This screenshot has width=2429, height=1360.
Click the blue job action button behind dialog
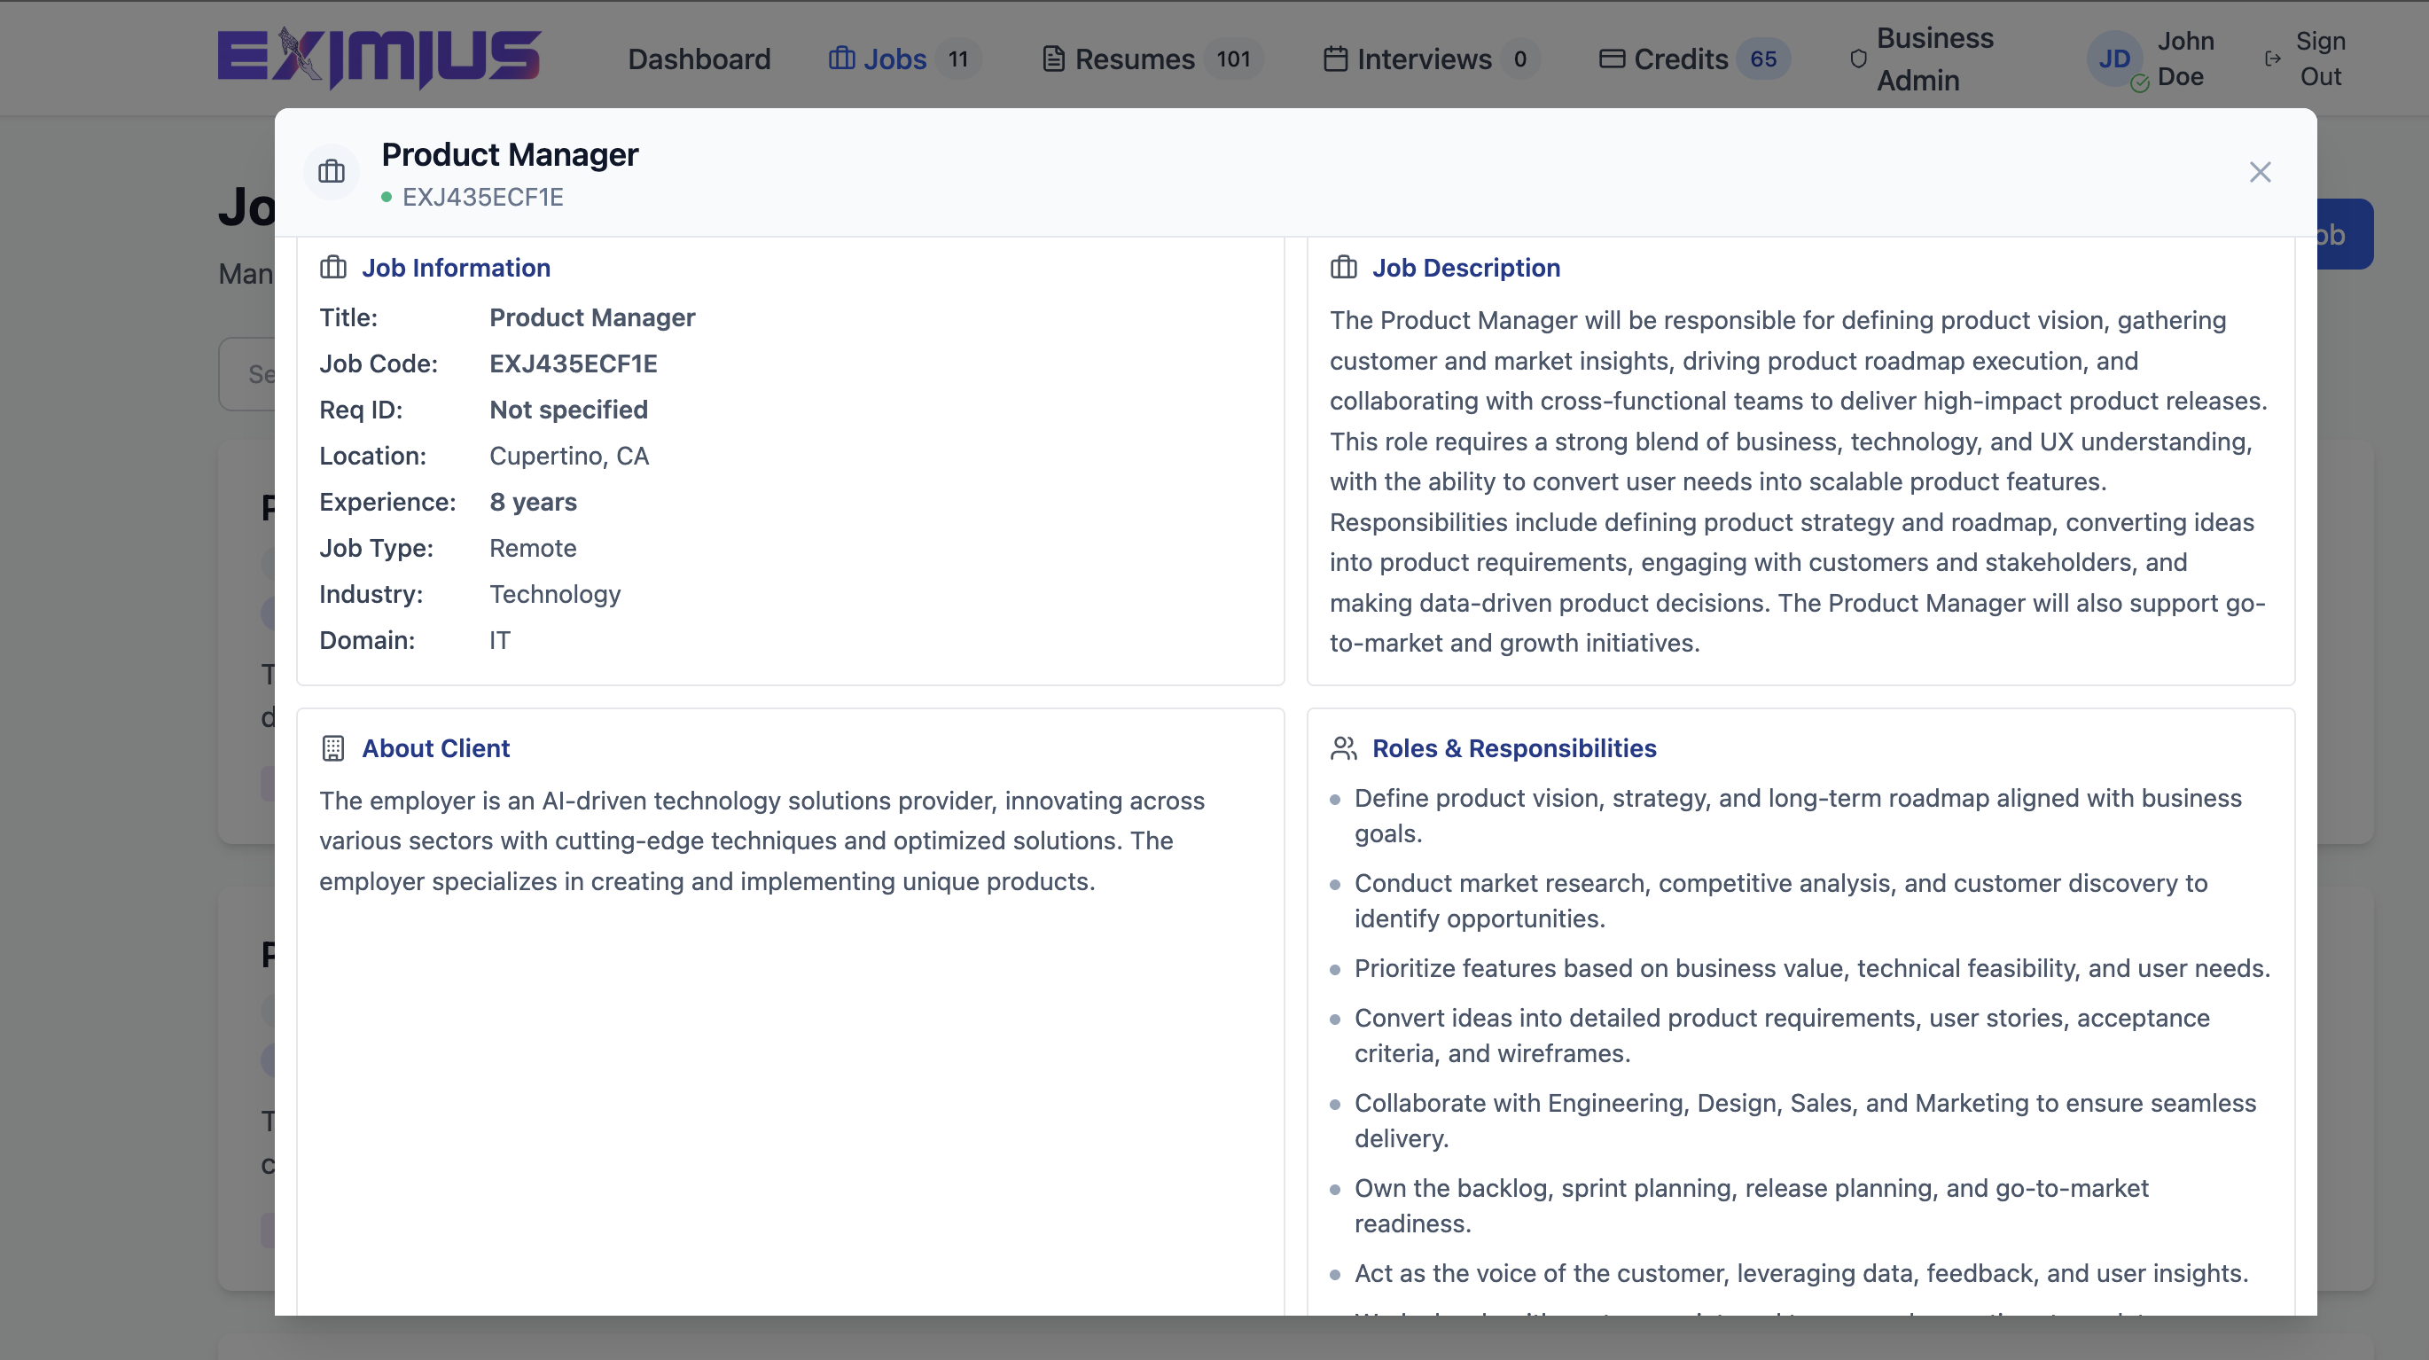(2345, 233)
